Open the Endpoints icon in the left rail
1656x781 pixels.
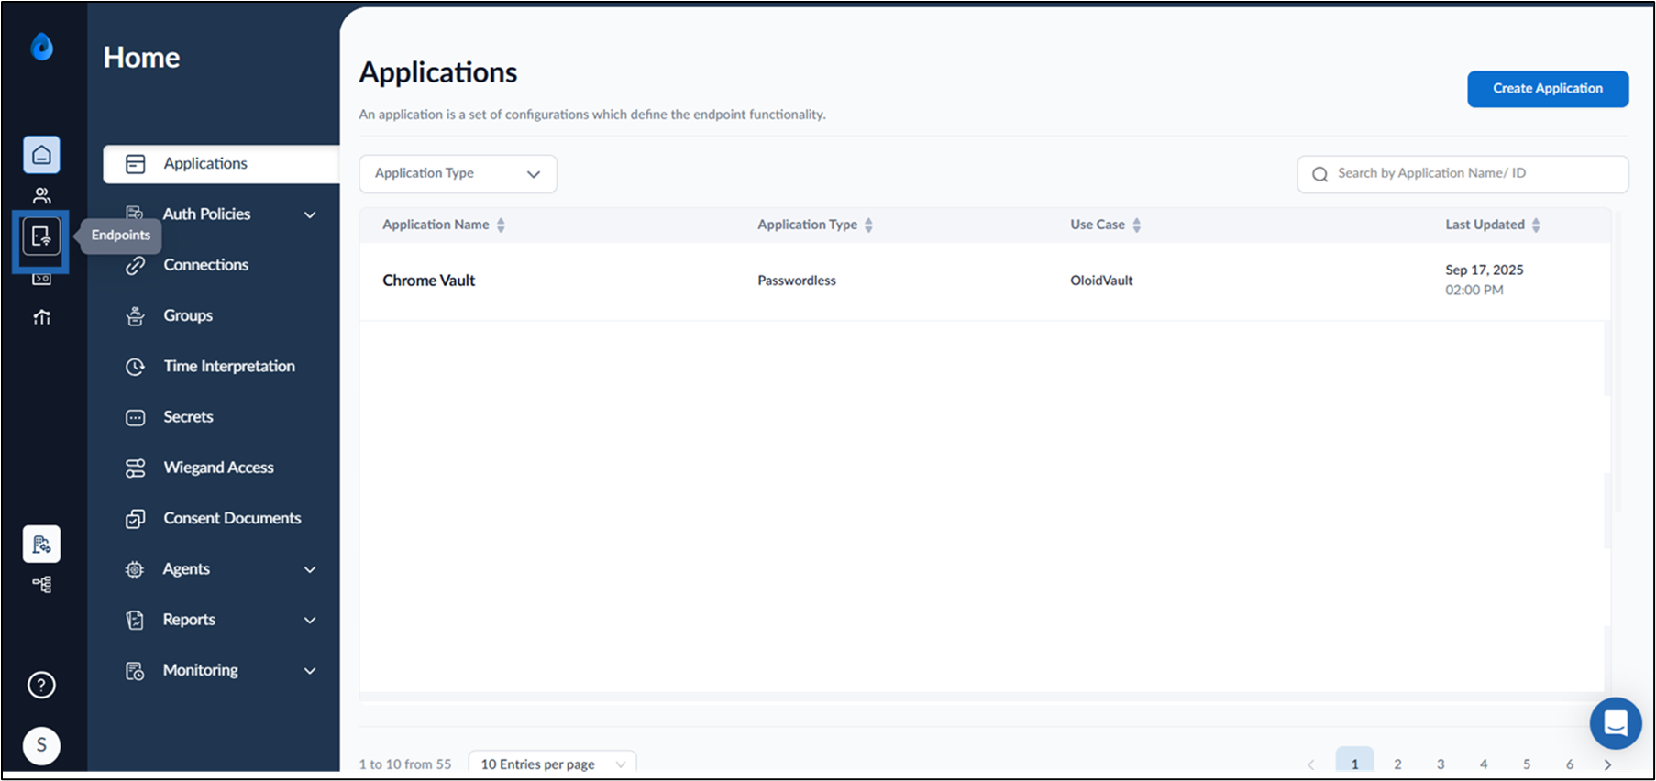click(41, 236)
